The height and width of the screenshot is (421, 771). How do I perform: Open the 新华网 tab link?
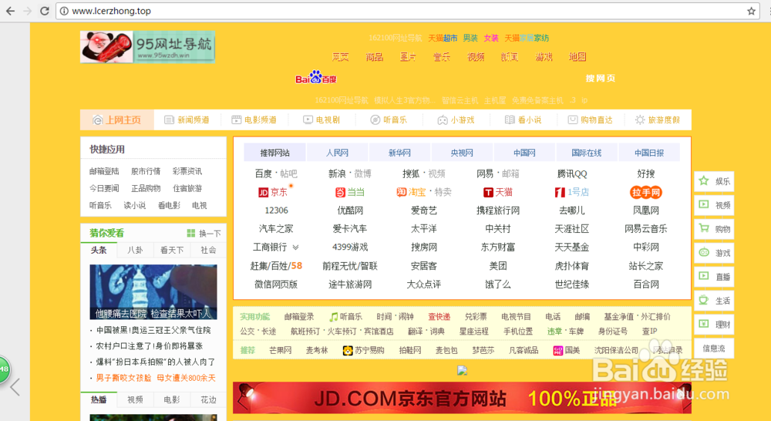click(x=399, y=153)
